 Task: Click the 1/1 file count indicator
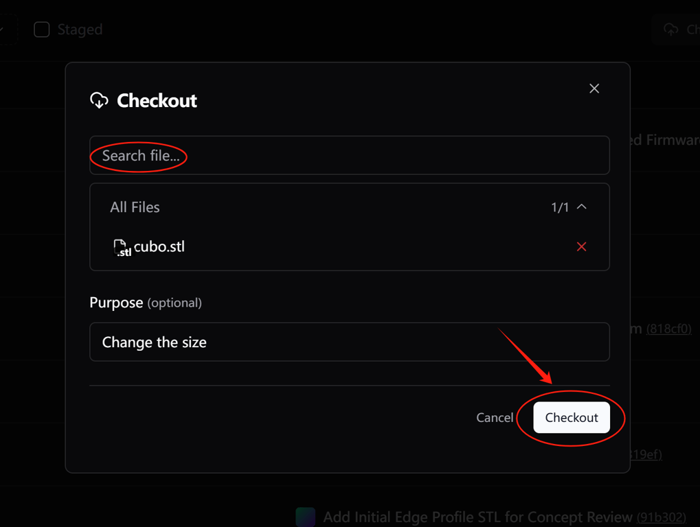pyautogui.click(x=560, y=207)
